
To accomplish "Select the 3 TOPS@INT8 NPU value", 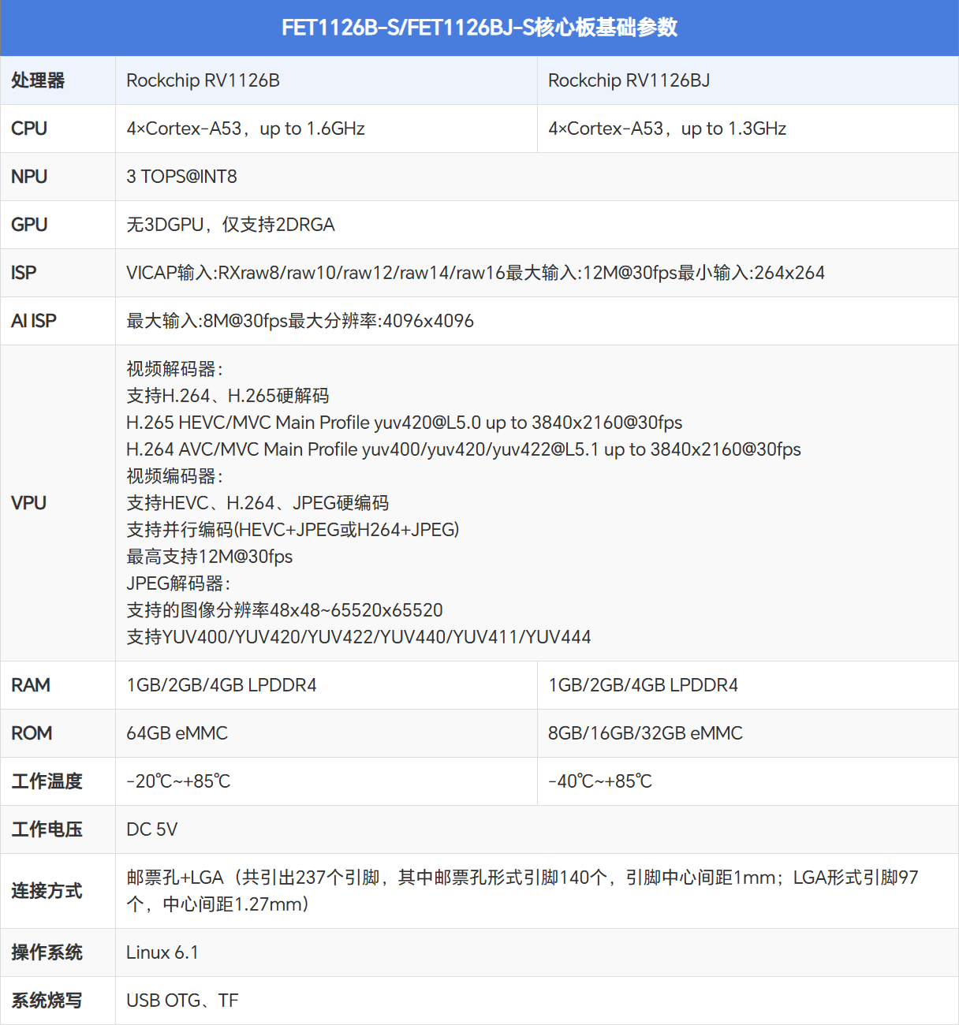I will click(181, 177).
